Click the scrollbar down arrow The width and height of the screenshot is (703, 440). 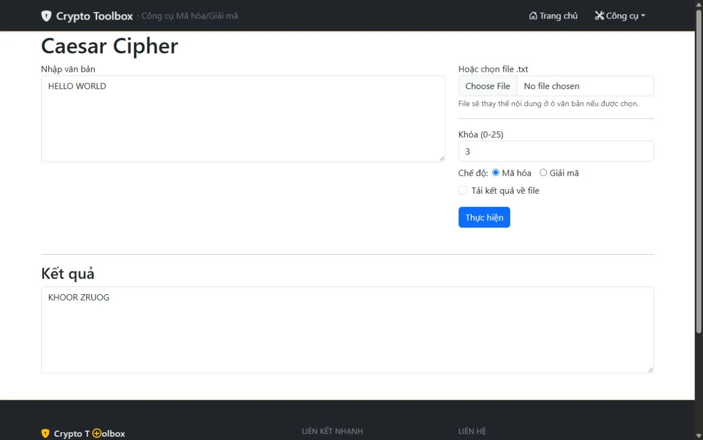[x=699, y=435]
